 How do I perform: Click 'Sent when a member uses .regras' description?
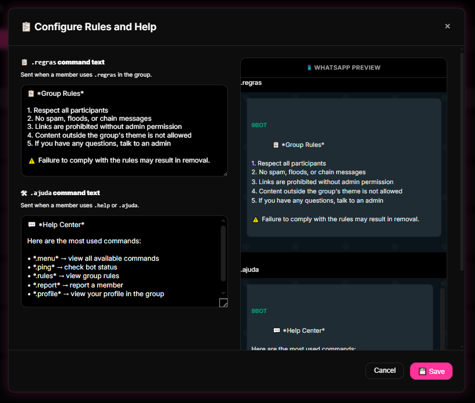86,75
